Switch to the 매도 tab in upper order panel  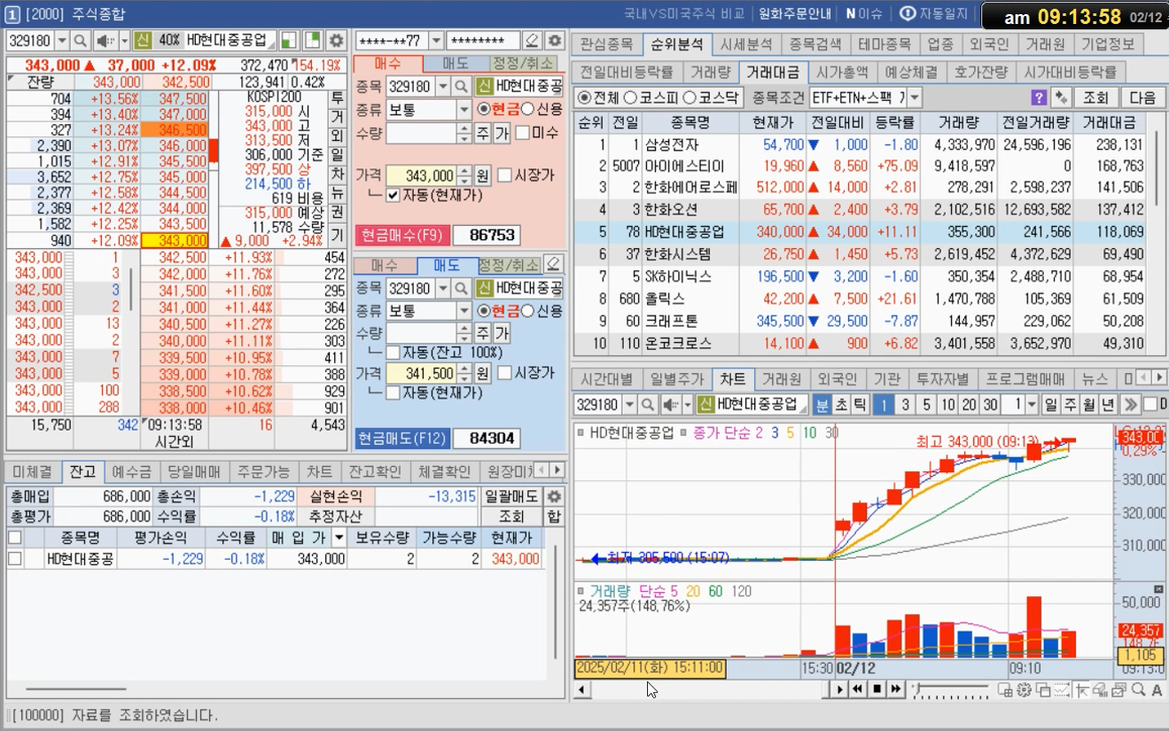pos(456,64)
